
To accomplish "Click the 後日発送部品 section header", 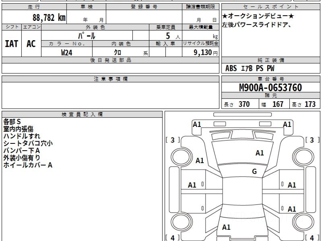I will coord(111,60).
